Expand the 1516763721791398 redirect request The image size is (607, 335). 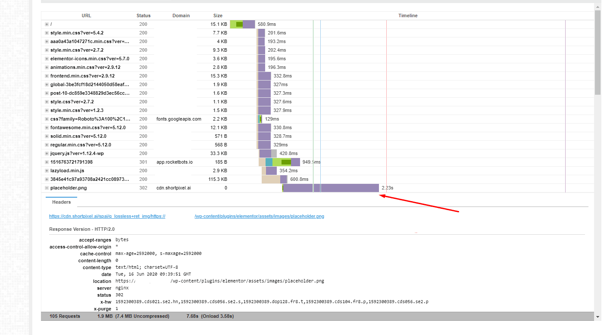tap(47, 162)
